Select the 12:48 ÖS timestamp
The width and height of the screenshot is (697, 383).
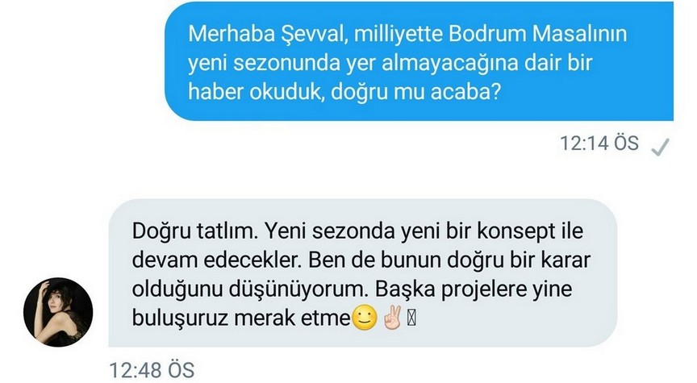tap(152, 370)
